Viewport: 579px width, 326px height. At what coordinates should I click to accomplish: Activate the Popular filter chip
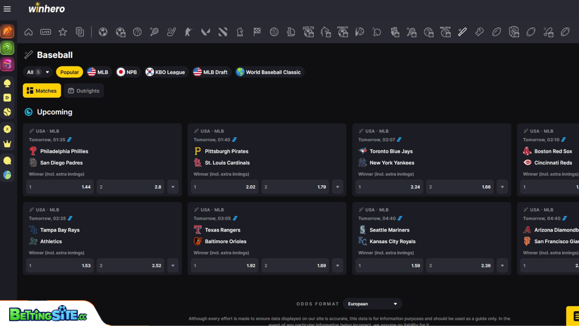(x=69, y=72)
